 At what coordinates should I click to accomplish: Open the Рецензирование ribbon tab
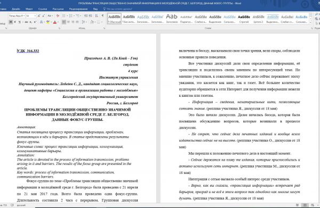pyautogui.click(x=78, y=9)
